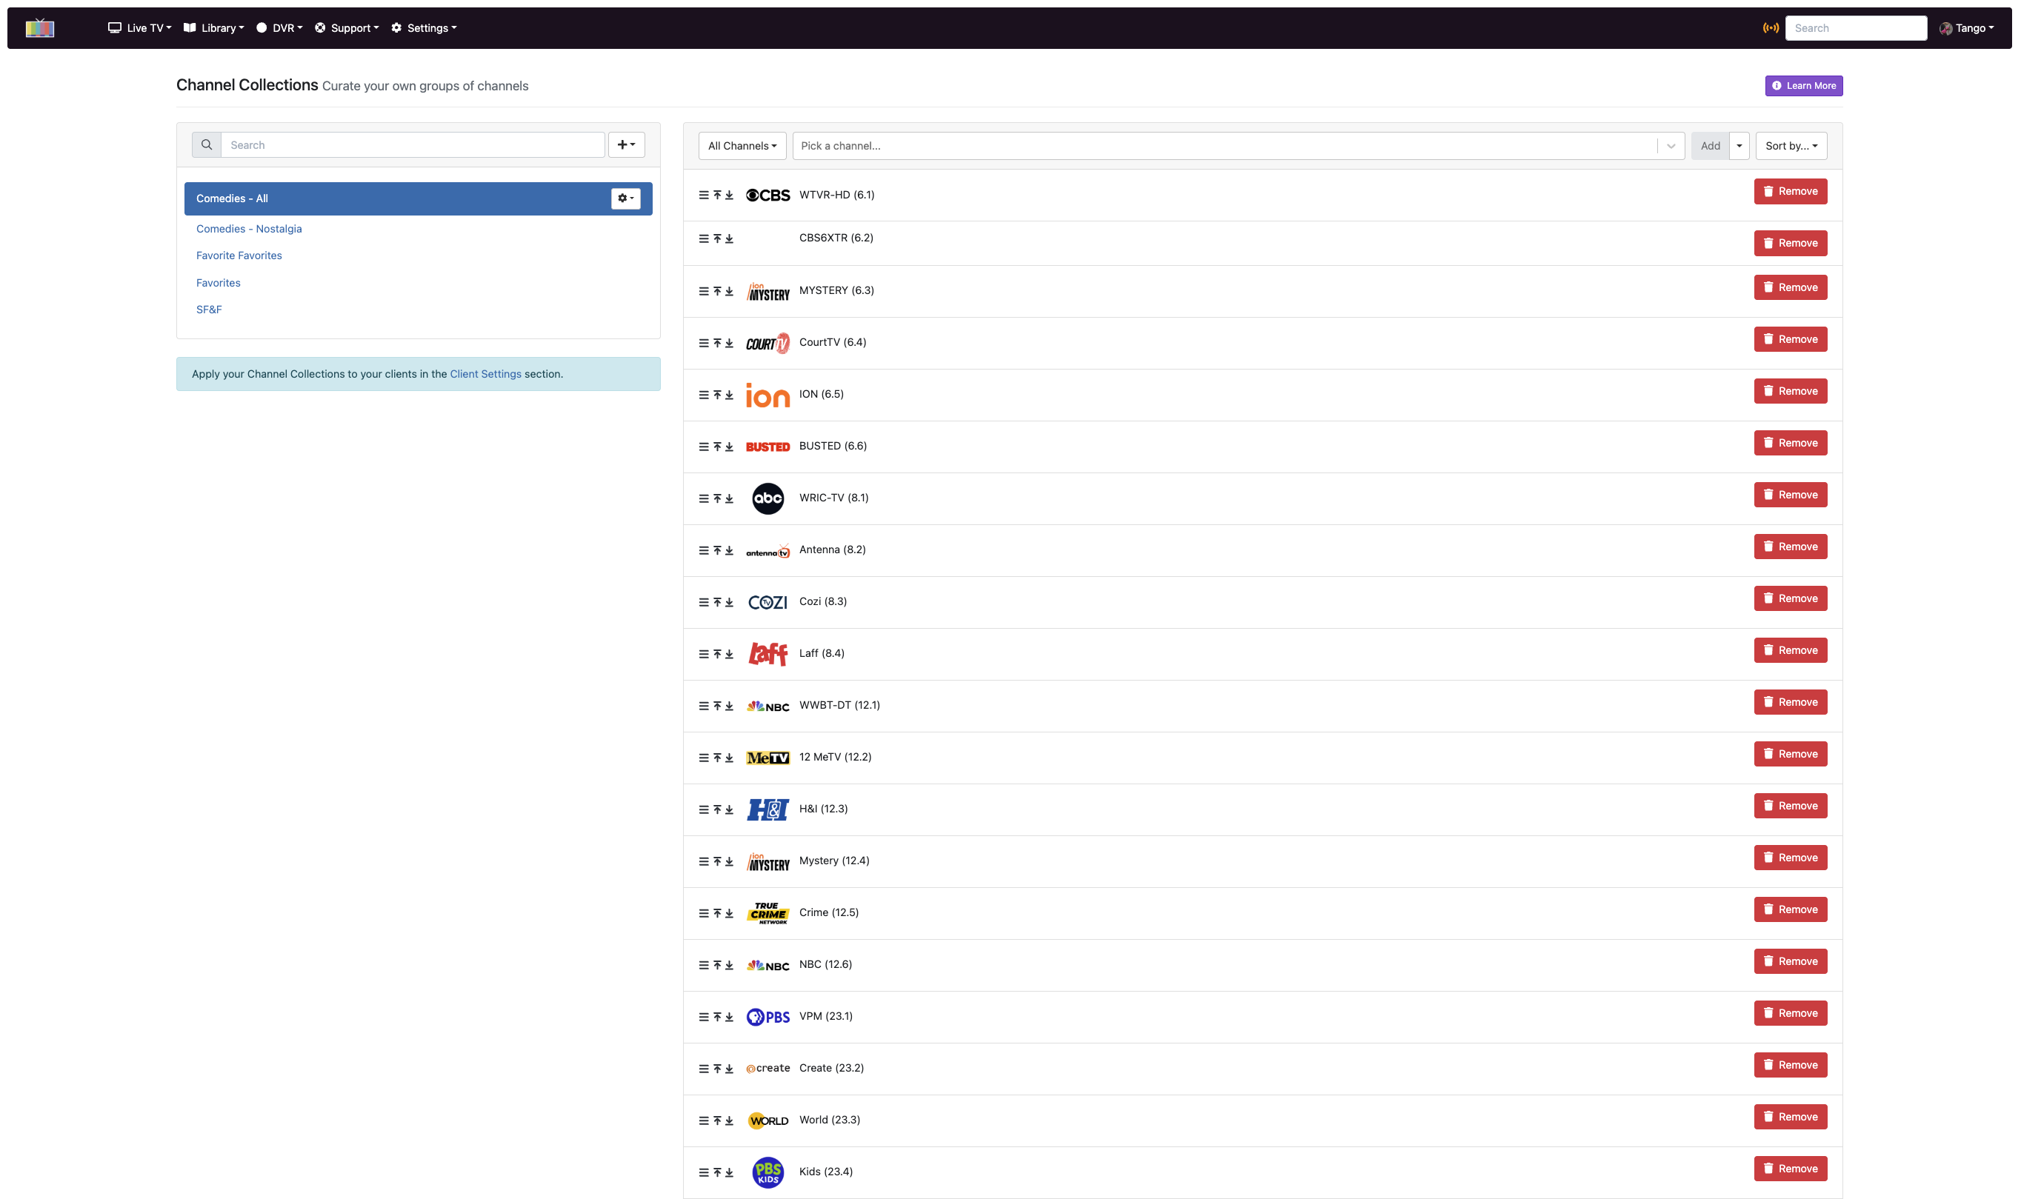Click the orange broadcast status icon
This screenshot has height=1199, width=2021.
(x=1770, y=28)
